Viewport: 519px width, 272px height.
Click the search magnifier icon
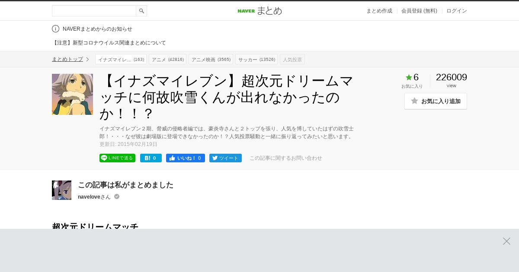point(141,11)
